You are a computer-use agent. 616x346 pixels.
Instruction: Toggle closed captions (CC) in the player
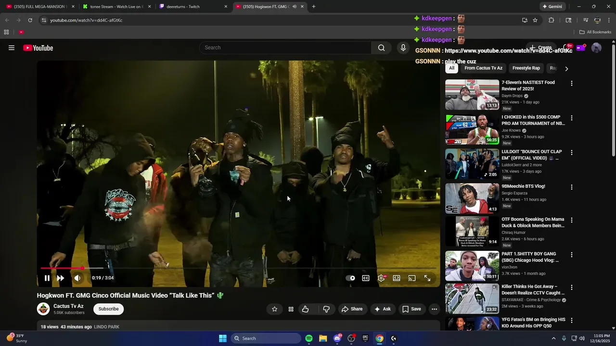click(366, 278)
